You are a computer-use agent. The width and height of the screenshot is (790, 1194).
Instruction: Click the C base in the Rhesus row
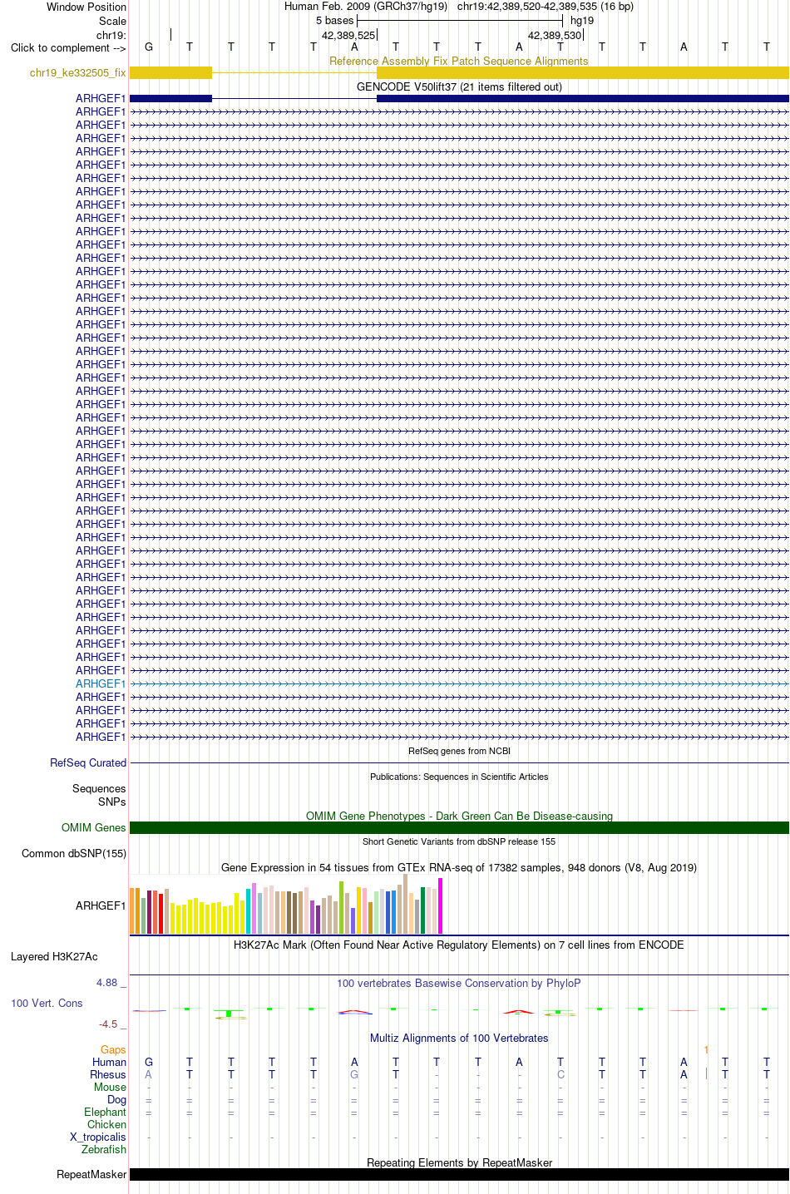click(560, 1075)
